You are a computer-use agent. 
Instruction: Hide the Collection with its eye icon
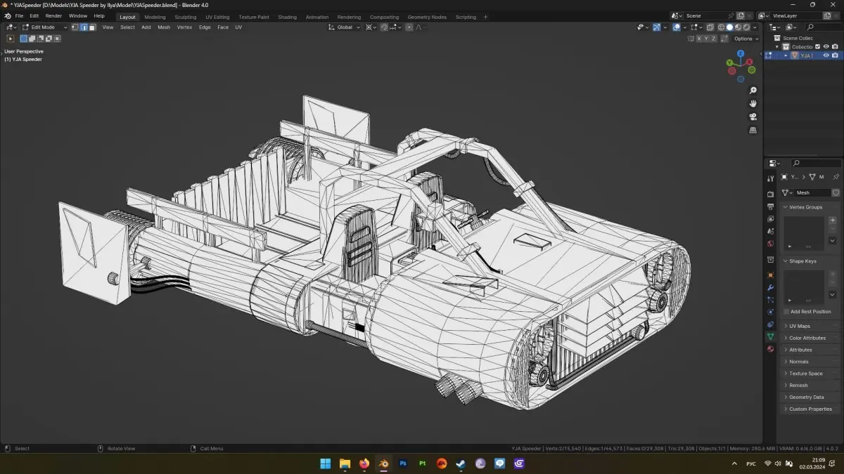click(x=826, y=47)
